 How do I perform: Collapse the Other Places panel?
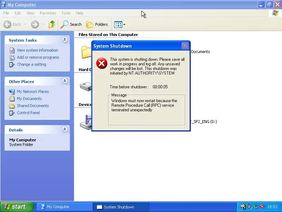click(x=65, y=81)
